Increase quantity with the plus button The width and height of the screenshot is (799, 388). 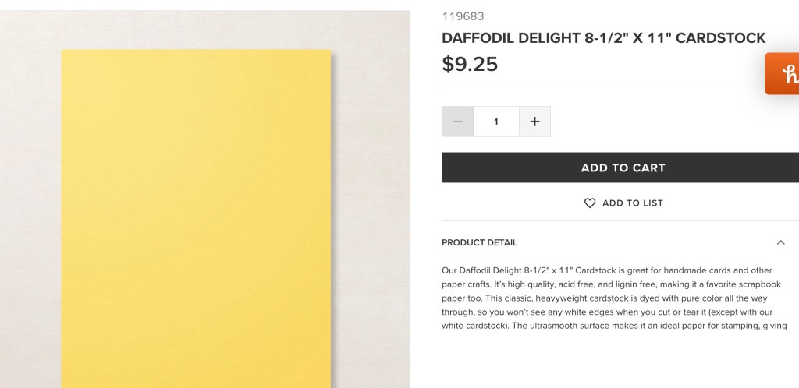coord(534,122)
